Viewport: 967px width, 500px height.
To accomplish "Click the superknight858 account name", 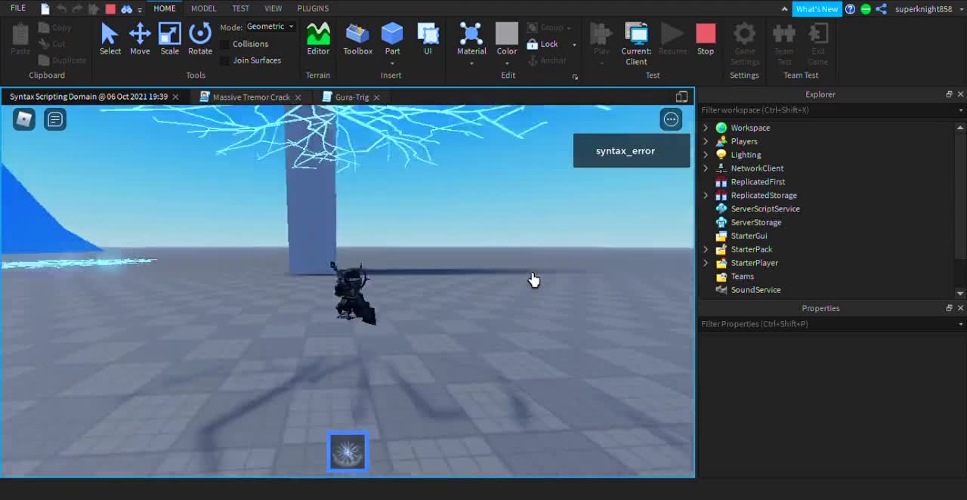I will (x=923, y=9).
